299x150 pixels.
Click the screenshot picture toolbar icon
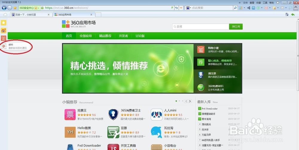pos(283,8)
